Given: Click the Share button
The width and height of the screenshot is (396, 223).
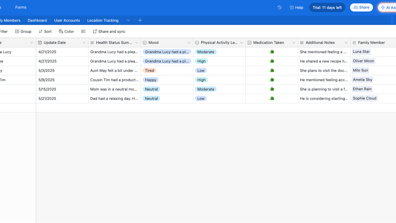Looking at the screenshot, I should [x=361, y=8].
